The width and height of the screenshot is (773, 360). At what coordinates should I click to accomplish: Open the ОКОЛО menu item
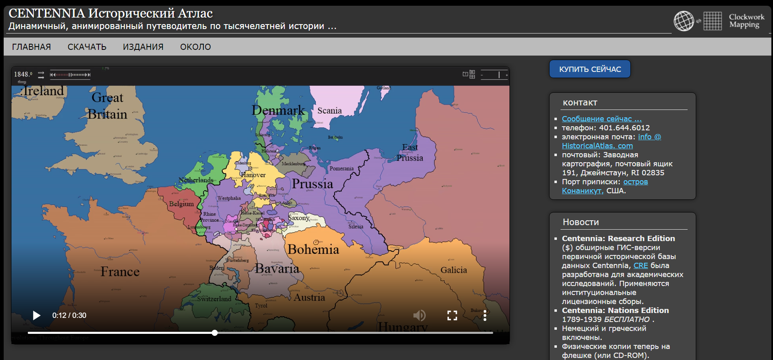(196, 47)
